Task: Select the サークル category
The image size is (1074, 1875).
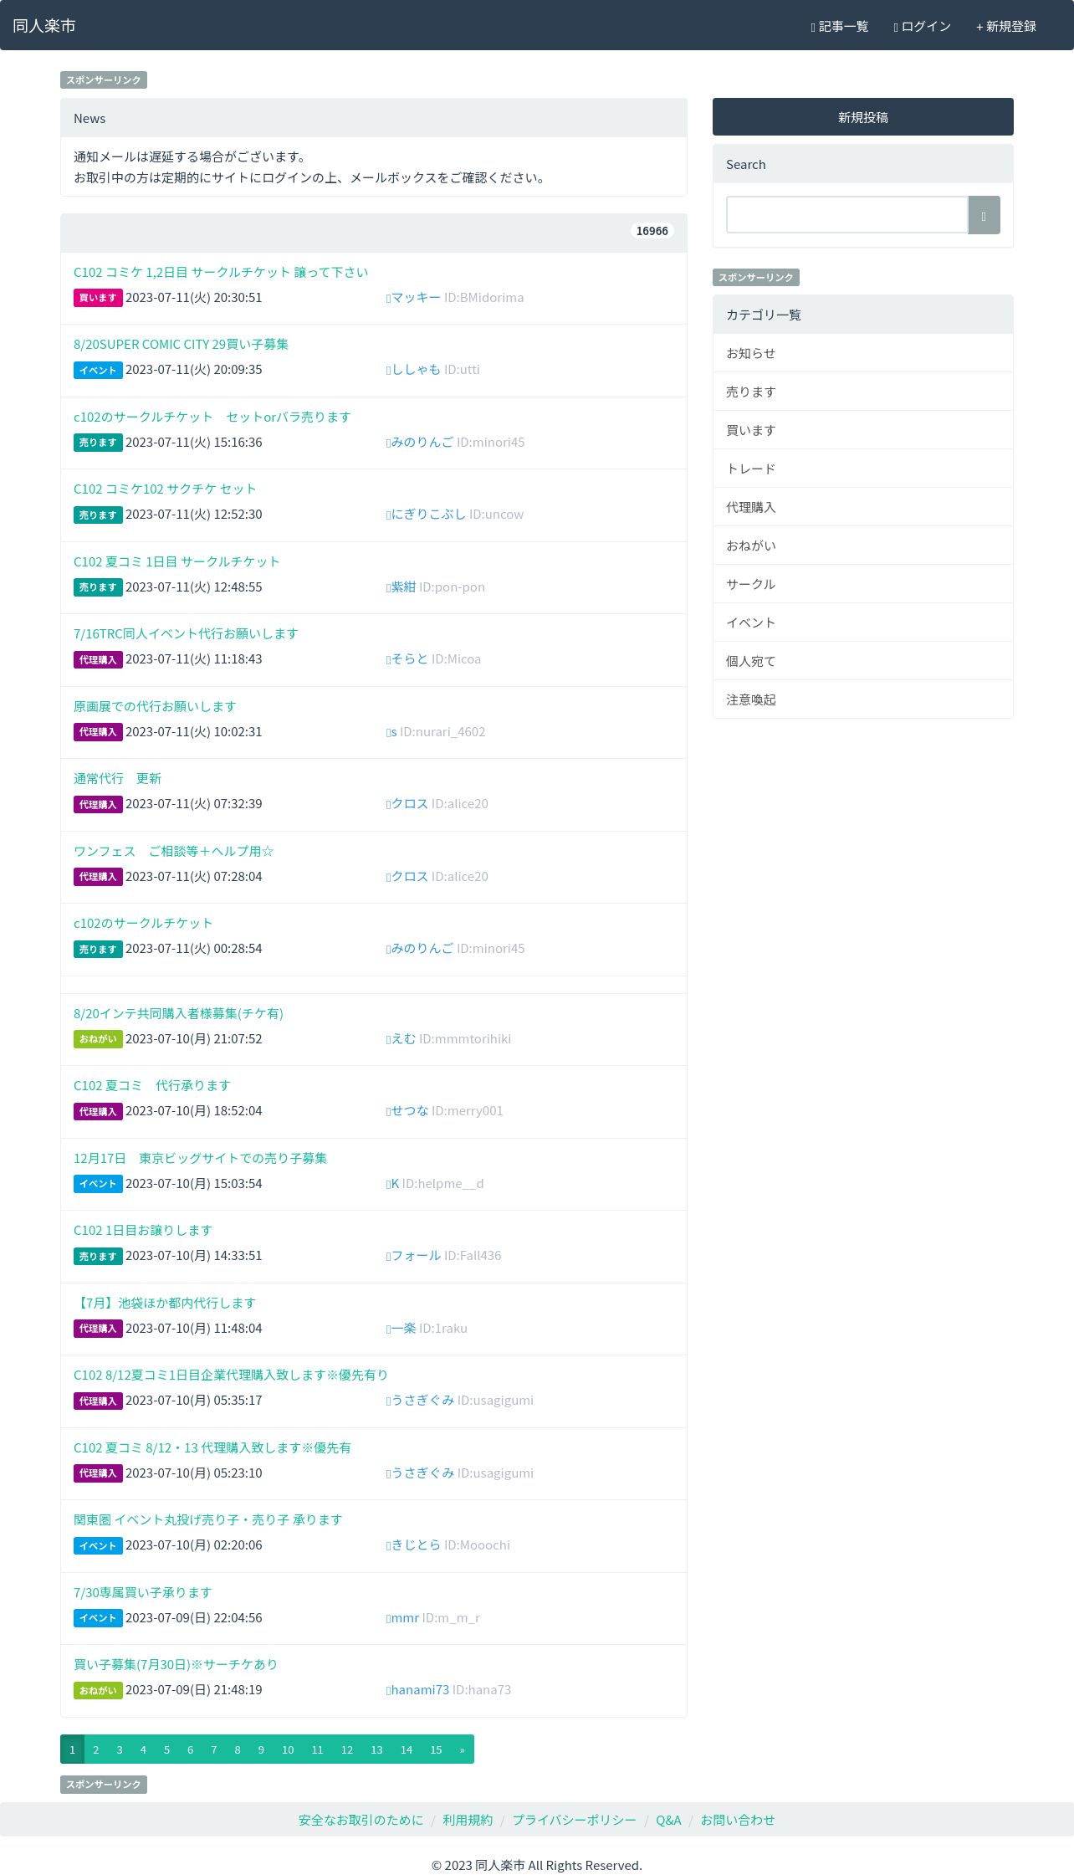Action: (862, 584)
